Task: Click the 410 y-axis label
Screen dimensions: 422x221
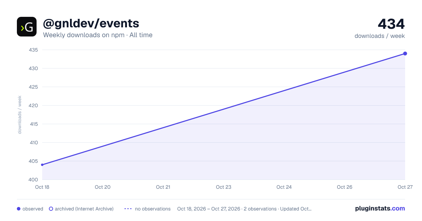Action: pos(33,143)
